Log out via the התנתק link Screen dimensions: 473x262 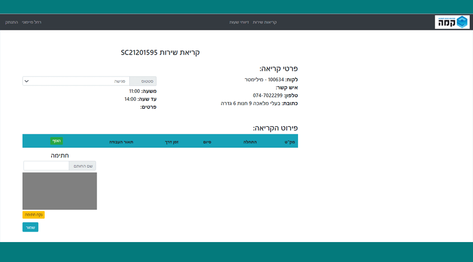pos(12,23)
